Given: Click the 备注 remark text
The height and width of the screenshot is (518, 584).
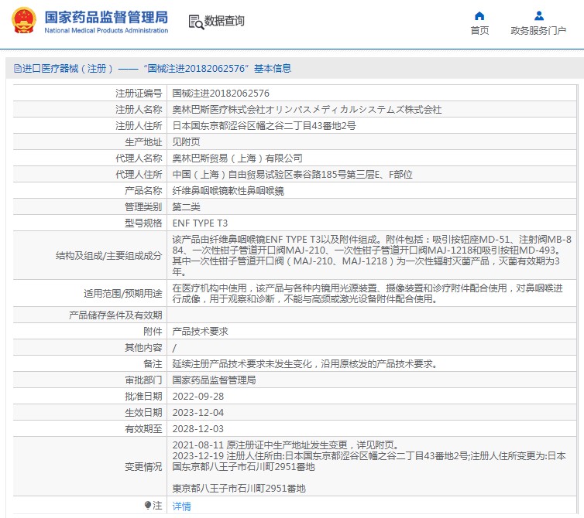Looking at the screenshot, I should [304, 363].
